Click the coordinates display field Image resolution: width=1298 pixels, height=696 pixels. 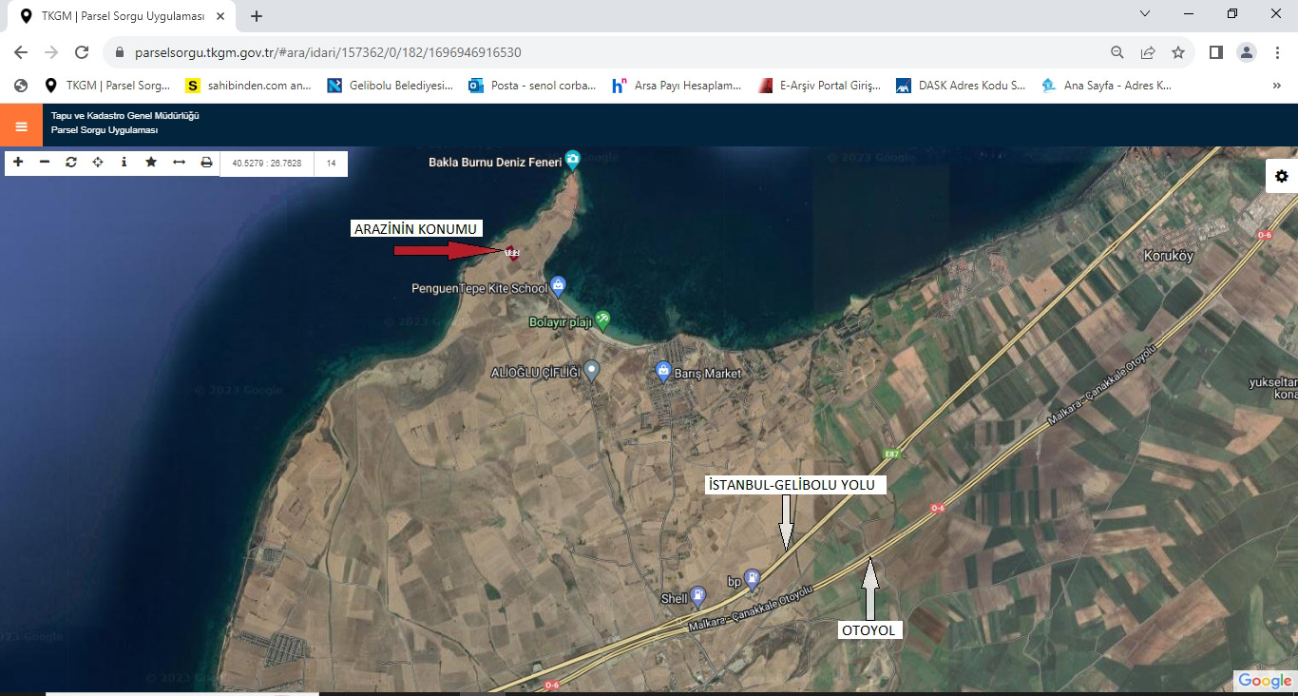(x=267, y=164)
